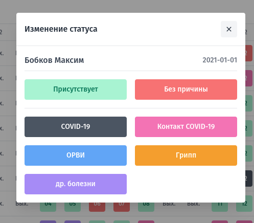Open the green 05 day cell
Screen dimensions: 254x223
pyautogui.click(x=73, y=207)
